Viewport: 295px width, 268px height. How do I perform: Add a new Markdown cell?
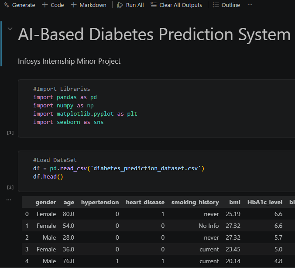(89, 5)
